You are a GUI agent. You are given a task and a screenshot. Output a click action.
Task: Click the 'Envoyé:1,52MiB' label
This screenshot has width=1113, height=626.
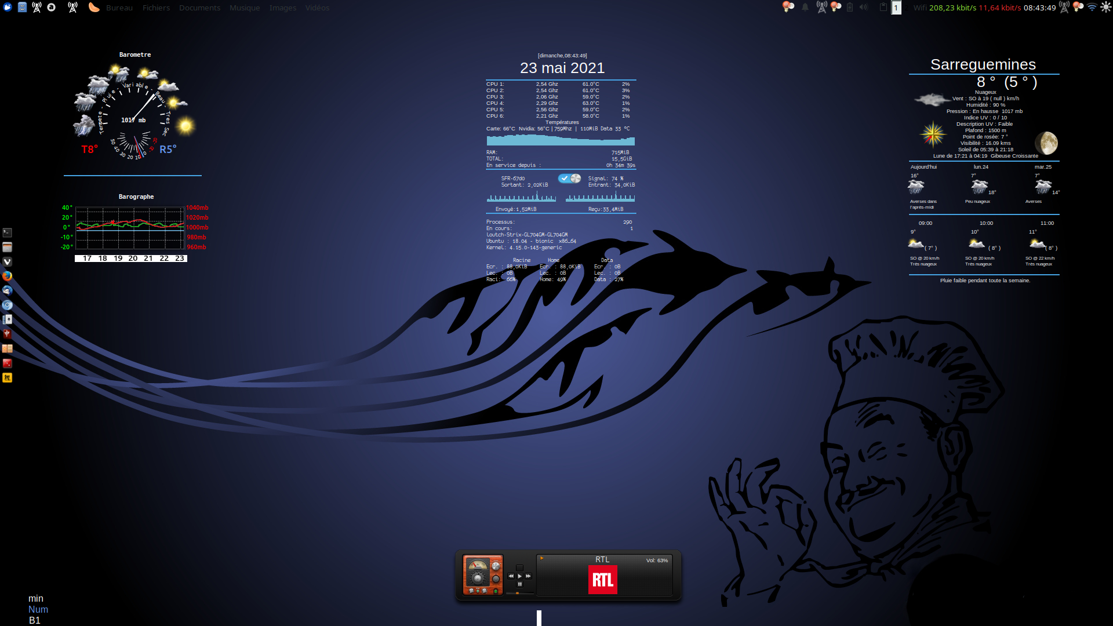tap(516, 209)
